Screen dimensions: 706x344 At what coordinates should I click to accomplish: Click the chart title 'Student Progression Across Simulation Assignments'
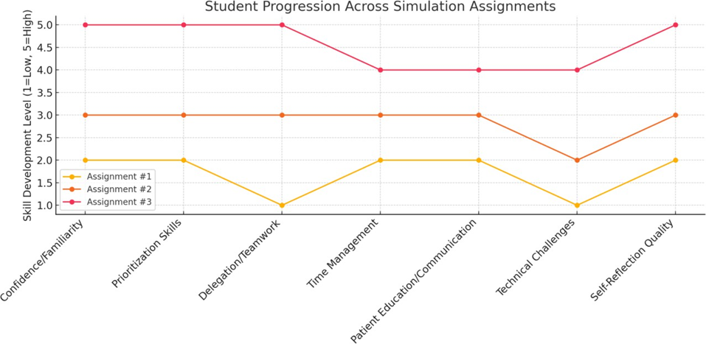click(379, 7)
